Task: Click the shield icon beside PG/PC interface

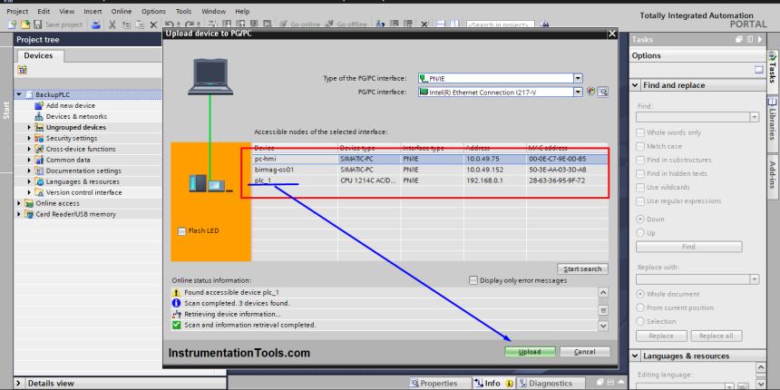Action: (591, 92)
